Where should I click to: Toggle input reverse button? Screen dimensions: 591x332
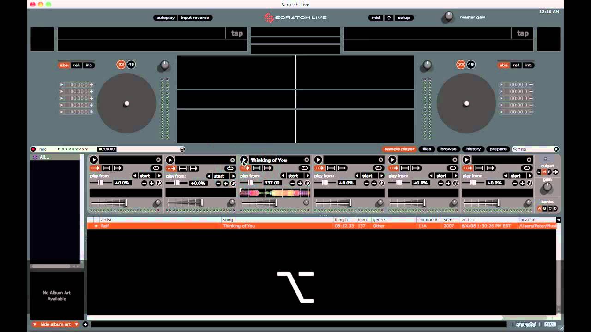tap(195, 18)
